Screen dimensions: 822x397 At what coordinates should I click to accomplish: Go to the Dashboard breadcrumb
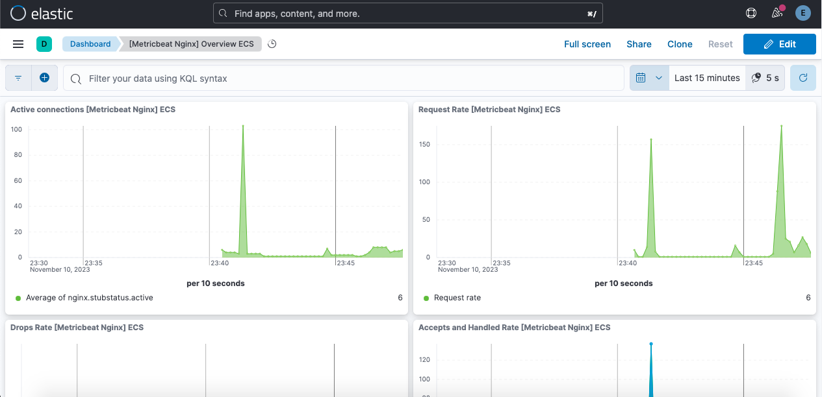tap(90, 44)
